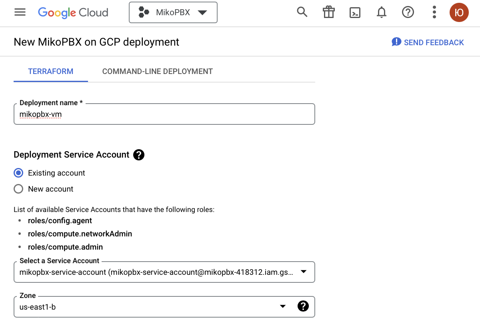Open the hamburger navigation menu
Viewport: 480px width, 328px height.
click(20, 12)
